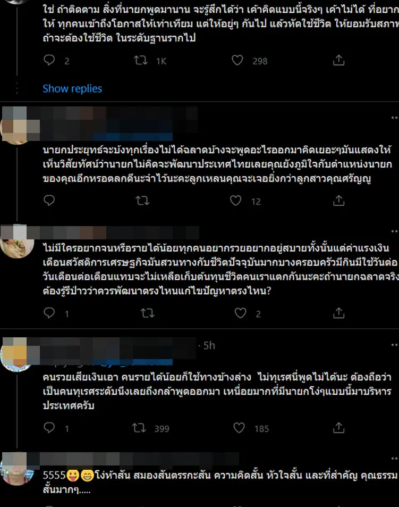Open more menu on the 5h-old tweet
The height and width of the screenshot is (507, 399).
[392, 346]
